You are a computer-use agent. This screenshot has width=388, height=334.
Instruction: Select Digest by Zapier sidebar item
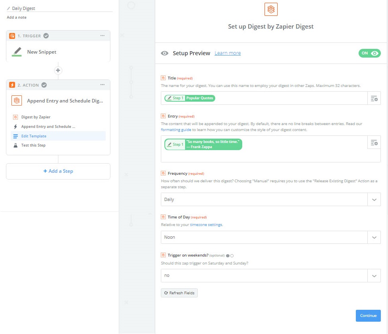pyautogui.click(x=58, y=117)
